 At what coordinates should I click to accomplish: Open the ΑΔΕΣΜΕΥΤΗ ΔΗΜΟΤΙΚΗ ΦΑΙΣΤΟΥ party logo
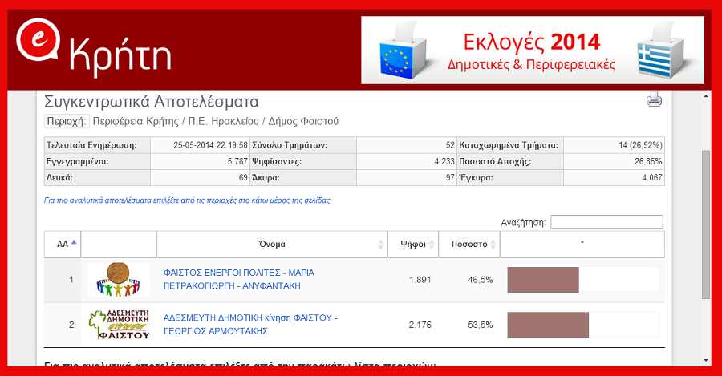(119, 324)
